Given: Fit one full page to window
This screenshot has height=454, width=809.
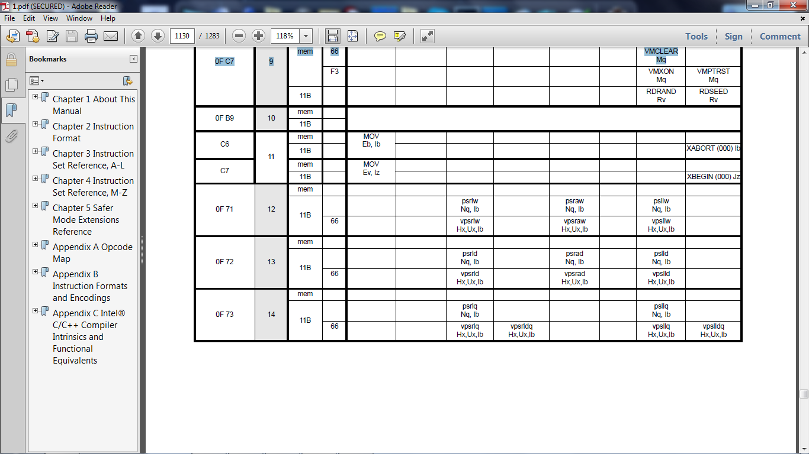Looking at the screenshot, I should (352, 36).
